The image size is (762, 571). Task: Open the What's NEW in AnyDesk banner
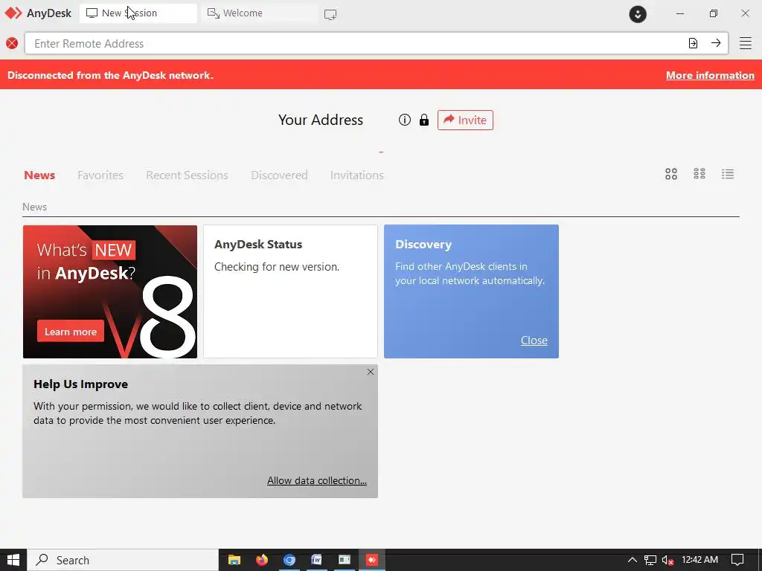[x=110, y=291]
